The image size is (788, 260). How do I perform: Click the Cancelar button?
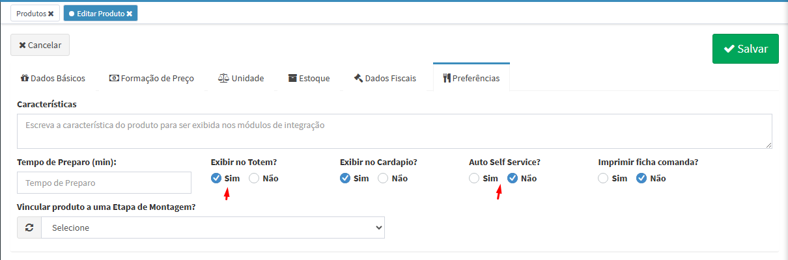click(40, 45)
